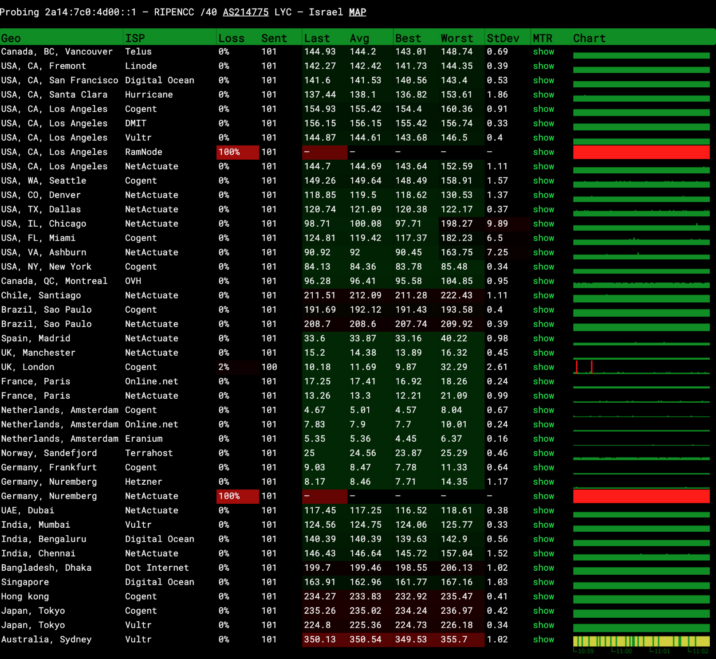This screenshot has height=659, width=716.
Task: Show MTR for Singapore Digital Ocean
Action: point(543,582)
